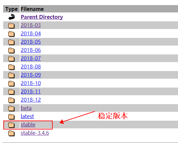178x143 pixels.
Task: Open the 2018-11 directory link
Action: pyautogui.click(x=31, y=91)
